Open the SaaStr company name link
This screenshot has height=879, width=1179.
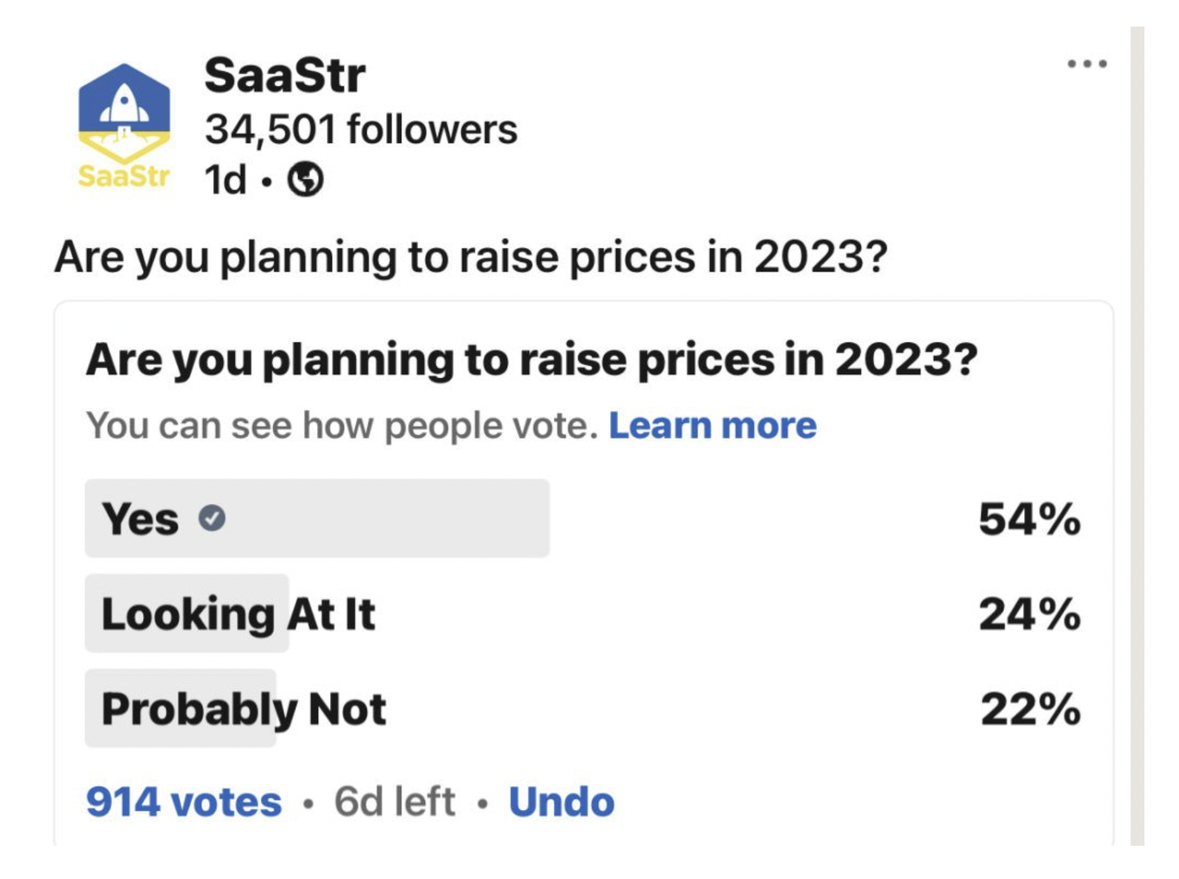pos(284,75)
